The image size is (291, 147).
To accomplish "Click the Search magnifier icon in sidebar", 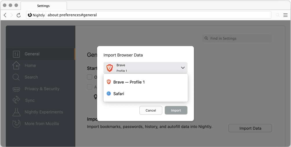I will 16,77.
